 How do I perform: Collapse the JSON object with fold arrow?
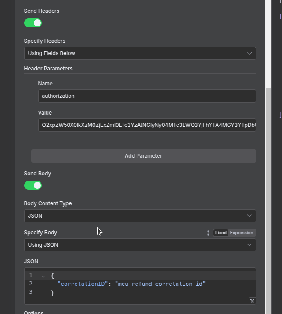[43, 276]
